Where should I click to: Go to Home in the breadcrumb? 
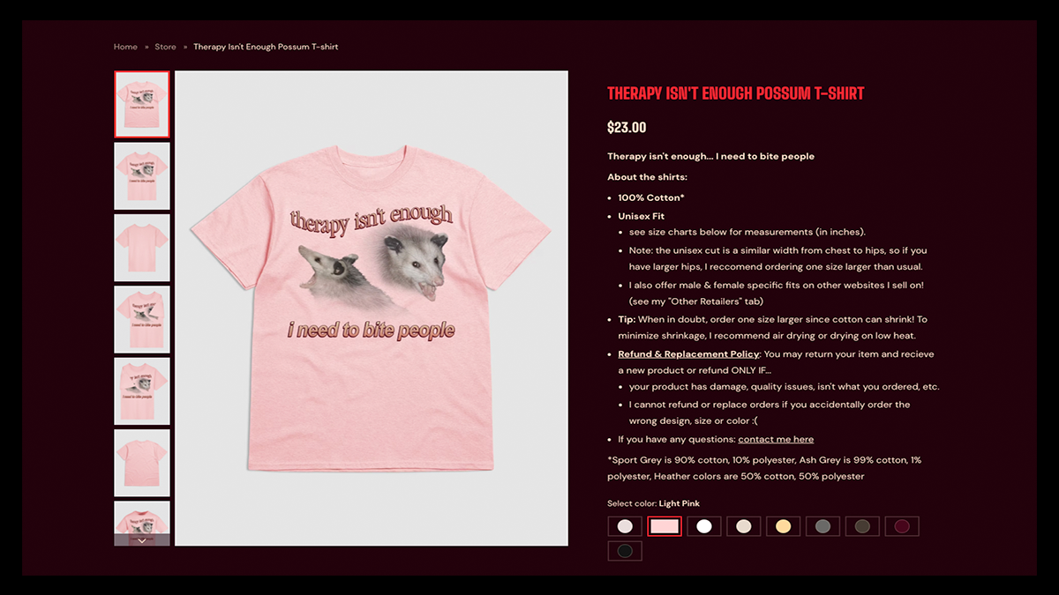click(125, 47)
